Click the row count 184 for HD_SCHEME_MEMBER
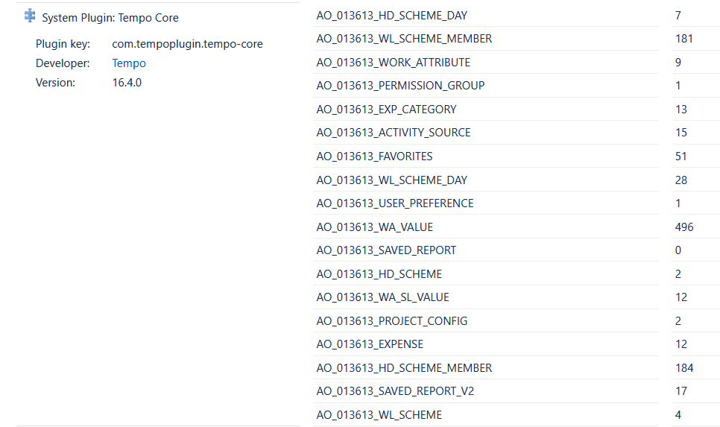Viewport: 720px width, 427px height. click(683, 368)
